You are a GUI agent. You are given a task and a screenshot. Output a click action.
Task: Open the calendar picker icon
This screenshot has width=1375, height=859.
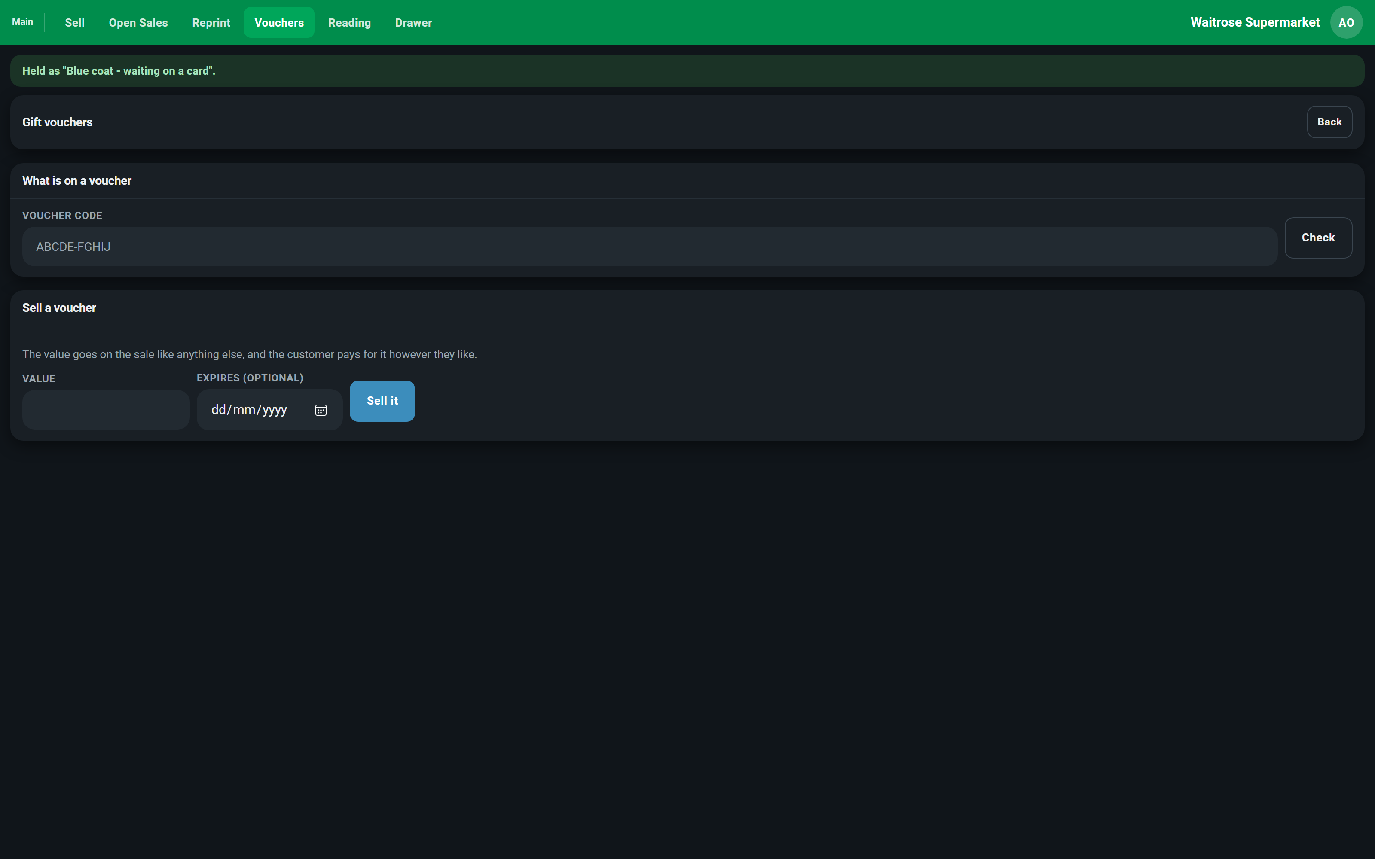[321, 410]
